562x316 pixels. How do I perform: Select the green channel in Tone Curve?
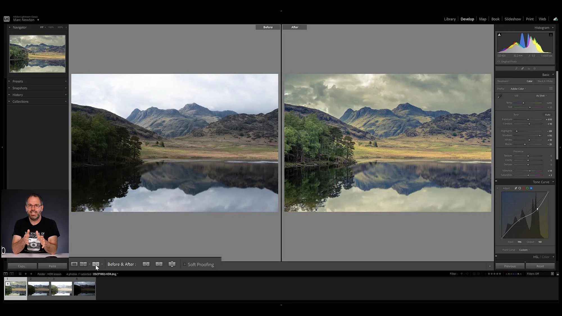pyautogui.click(x=527, y=188)
